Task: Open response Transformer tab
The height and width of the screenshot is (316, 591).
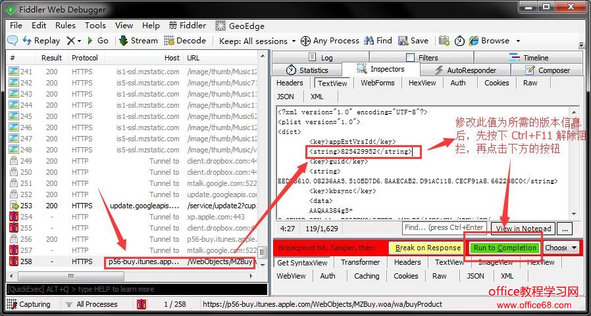Action: (x=361, y=262)
